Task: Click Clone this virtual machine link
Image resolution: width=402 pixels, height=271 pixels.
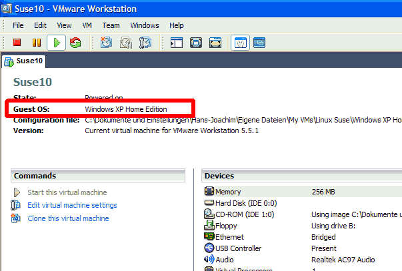Action: point(68,218)
